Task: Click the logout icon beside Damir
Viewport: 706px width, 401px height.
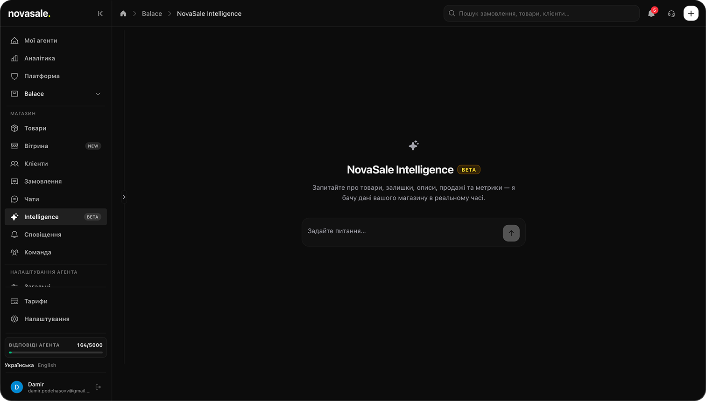Action: (x=98, y=387)
